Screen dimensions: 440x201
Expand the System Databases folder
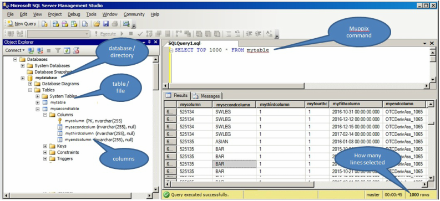[x=23, y=65]
